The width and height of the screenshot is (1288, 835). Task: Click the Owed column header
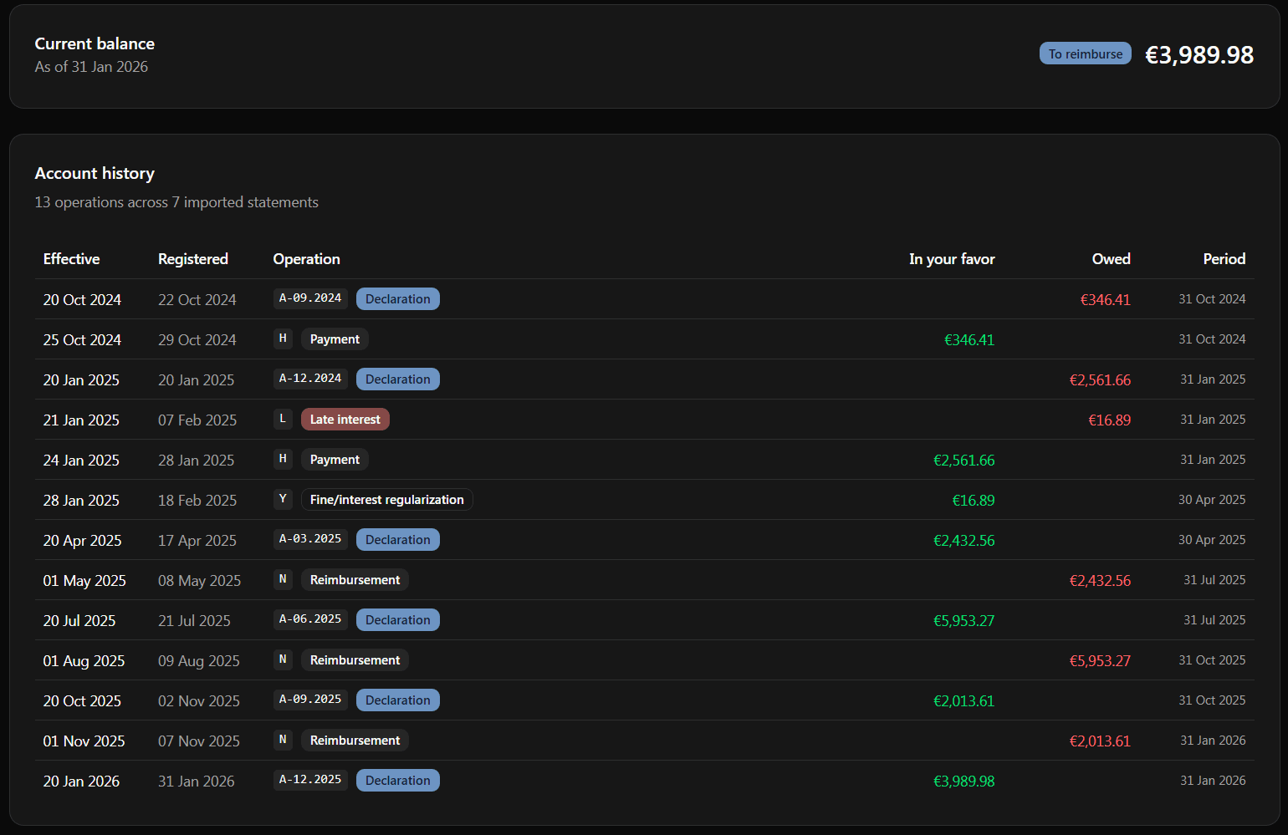[1111, 259]
